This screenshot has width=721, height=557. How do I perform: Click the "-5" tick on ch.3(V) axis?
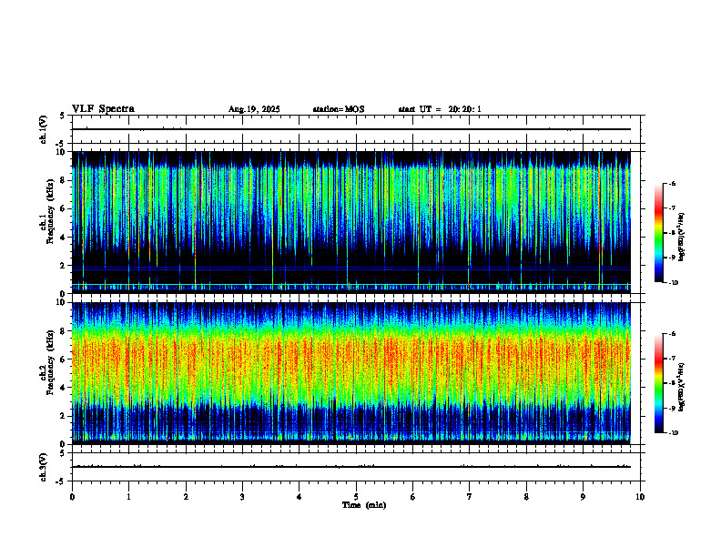tap(61, 481)
